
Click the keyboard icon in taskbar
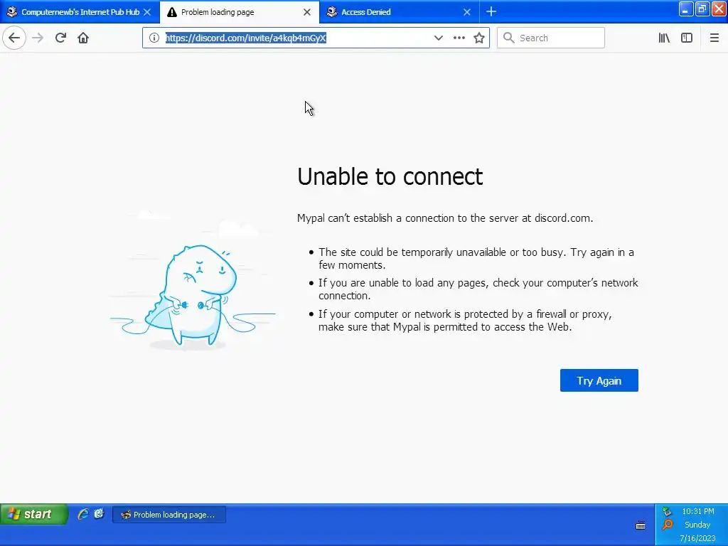[641, 525]
